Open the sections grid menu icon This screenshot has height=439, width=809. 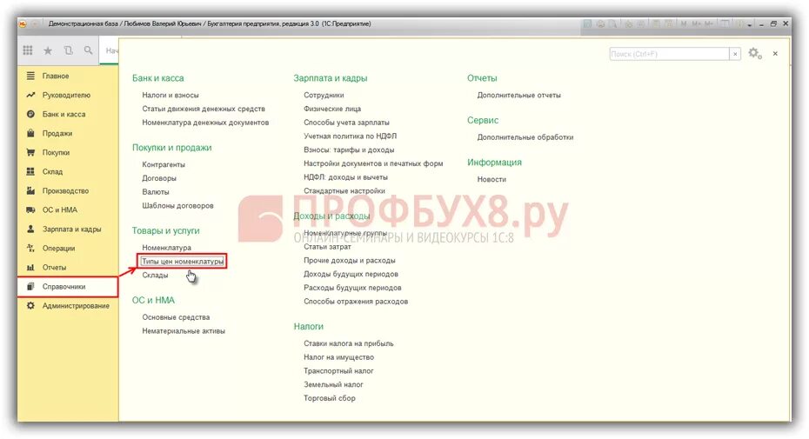pos(28,50)
